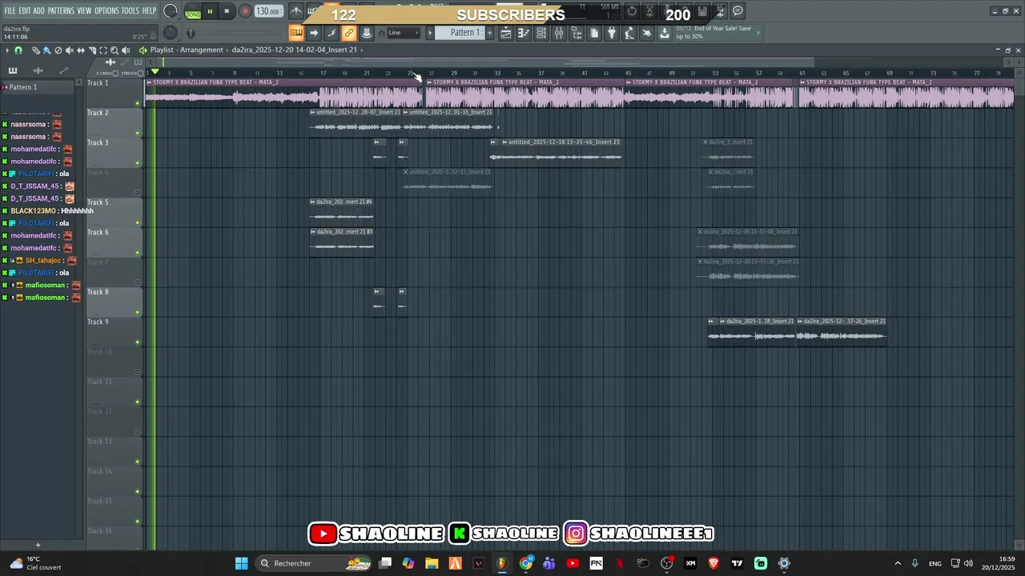Open the ADD menu
1025x576 pixels.
(x=39, y=10)
